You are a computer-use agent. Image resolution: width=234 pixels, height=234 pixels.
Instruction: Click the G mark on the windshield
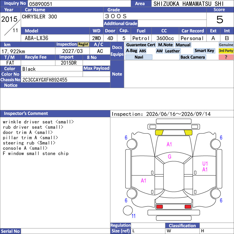point(170,156)
